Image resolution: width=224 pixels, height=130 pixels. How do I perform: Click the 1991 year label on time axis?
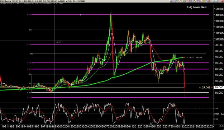[4, 126]
